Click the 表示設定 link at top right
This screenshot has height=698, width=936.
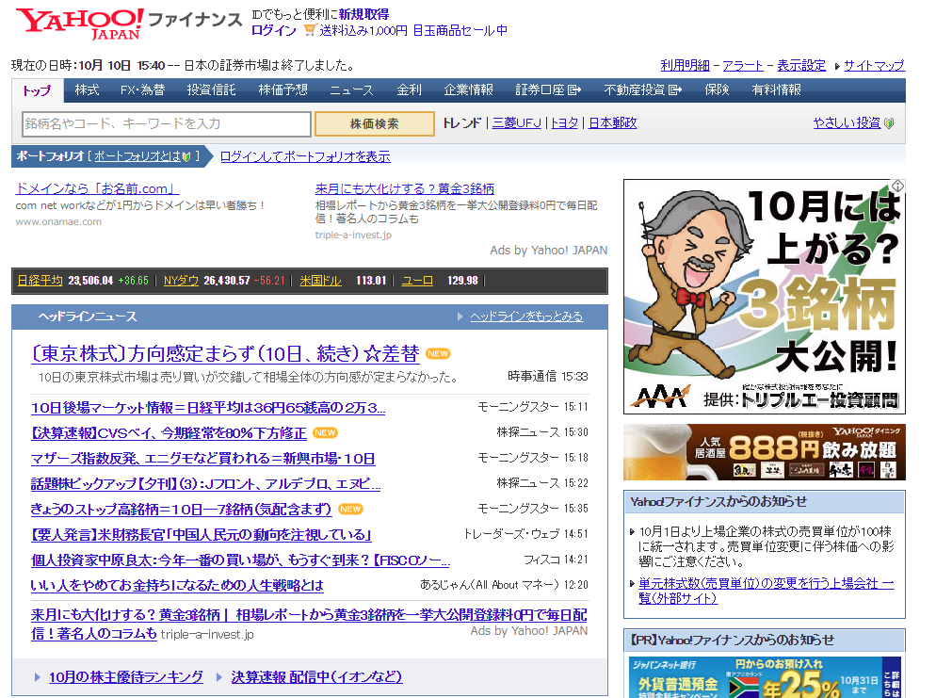800,66
